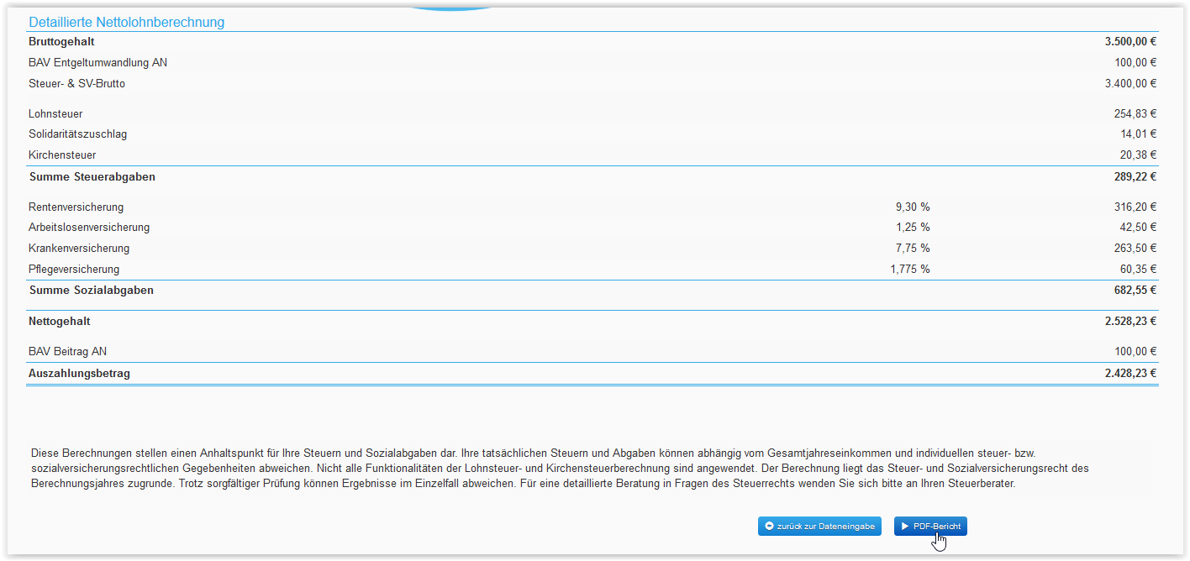The image size is (1190, 561).
Task: Click the Pflegeversicherung rate 1,775 %
Action: coord(910,270)
